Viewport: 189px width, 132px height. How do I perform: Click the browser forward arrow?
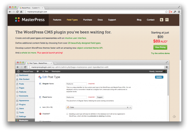click(x=14, y=12)
